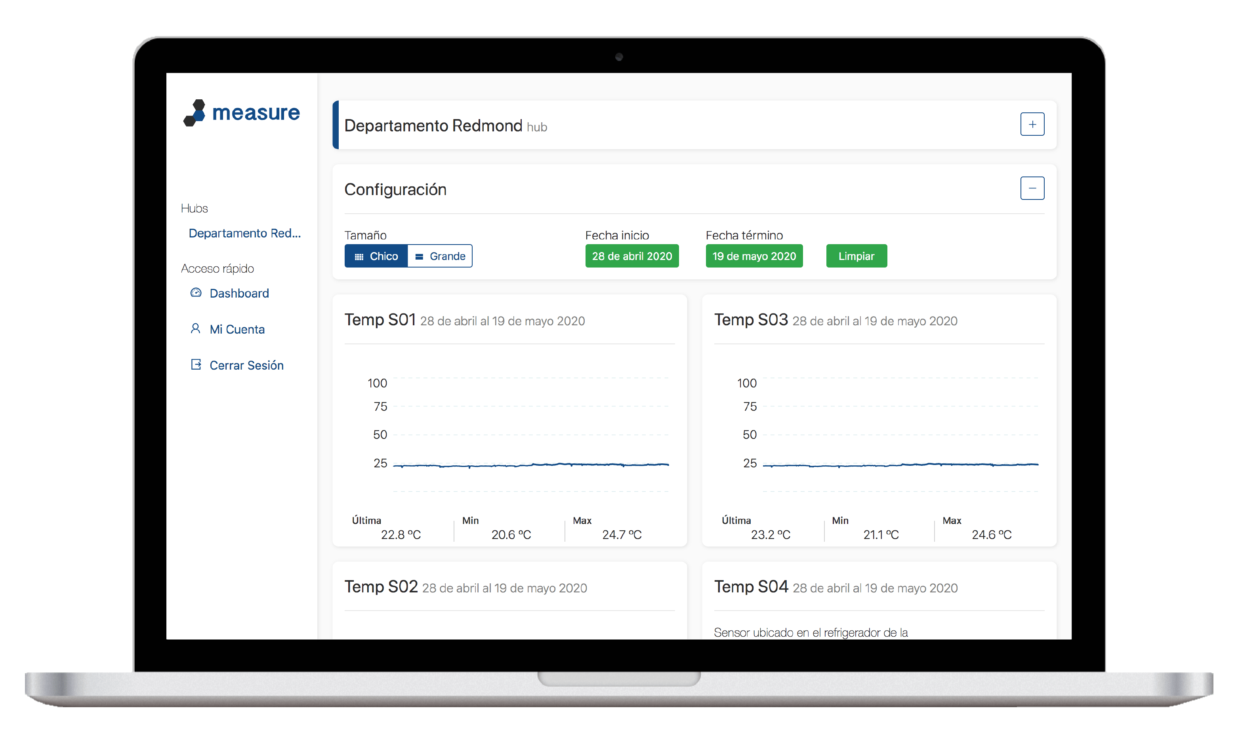Collapse the Configuración panel
Viewport: 1238px width, 742px height.
coord(1032,188)
